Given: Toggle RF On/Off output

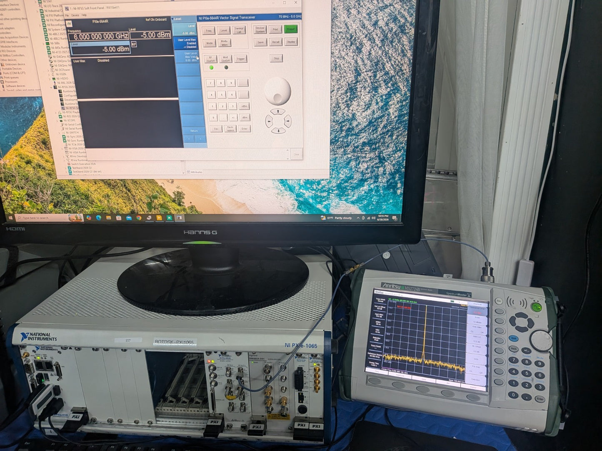Looking at the screenshot, I should tap(211, 59).
